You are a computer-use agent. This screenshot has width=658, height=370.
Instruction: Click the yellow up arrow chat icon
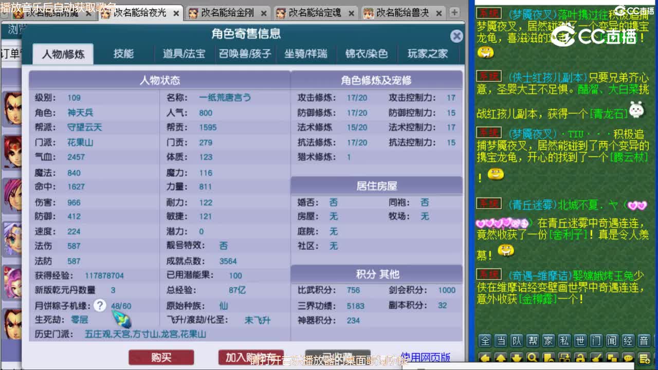tap(501, 358)
